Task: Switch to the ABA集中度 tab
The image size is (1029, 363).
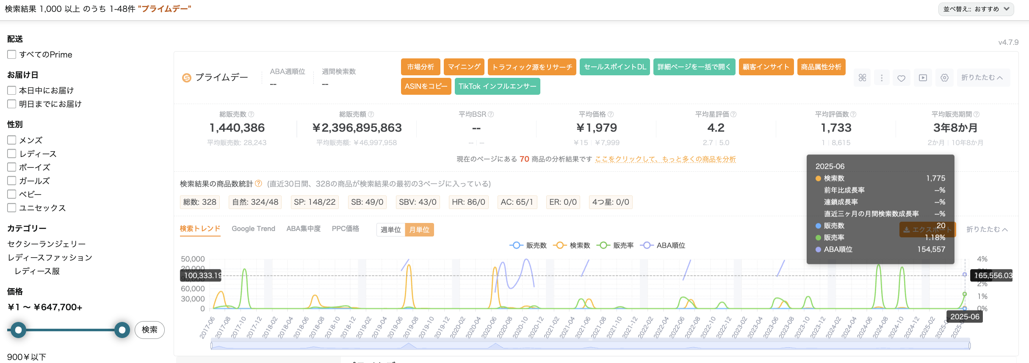Action: 303,229
